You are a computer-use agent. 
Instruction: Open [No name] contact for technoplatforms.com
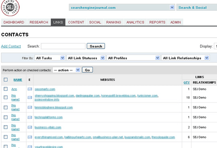coord(15,117)
